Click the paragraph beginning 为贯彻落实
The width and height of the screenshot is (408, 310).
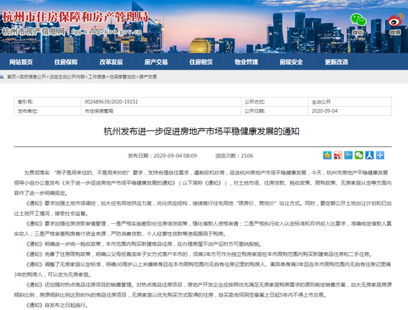click(x=203, y=183)
